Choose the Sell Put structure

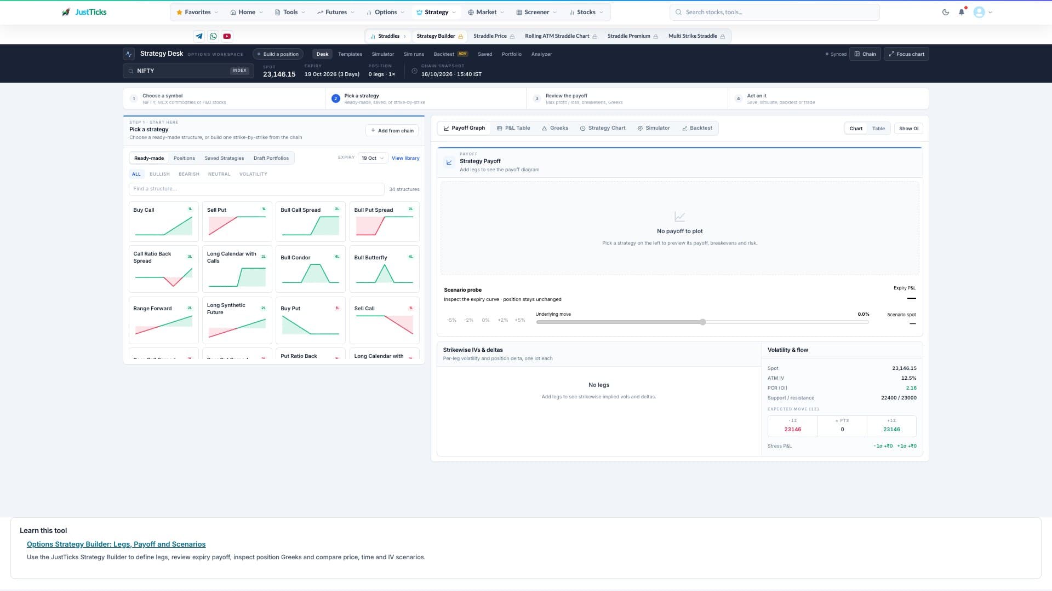237,222
